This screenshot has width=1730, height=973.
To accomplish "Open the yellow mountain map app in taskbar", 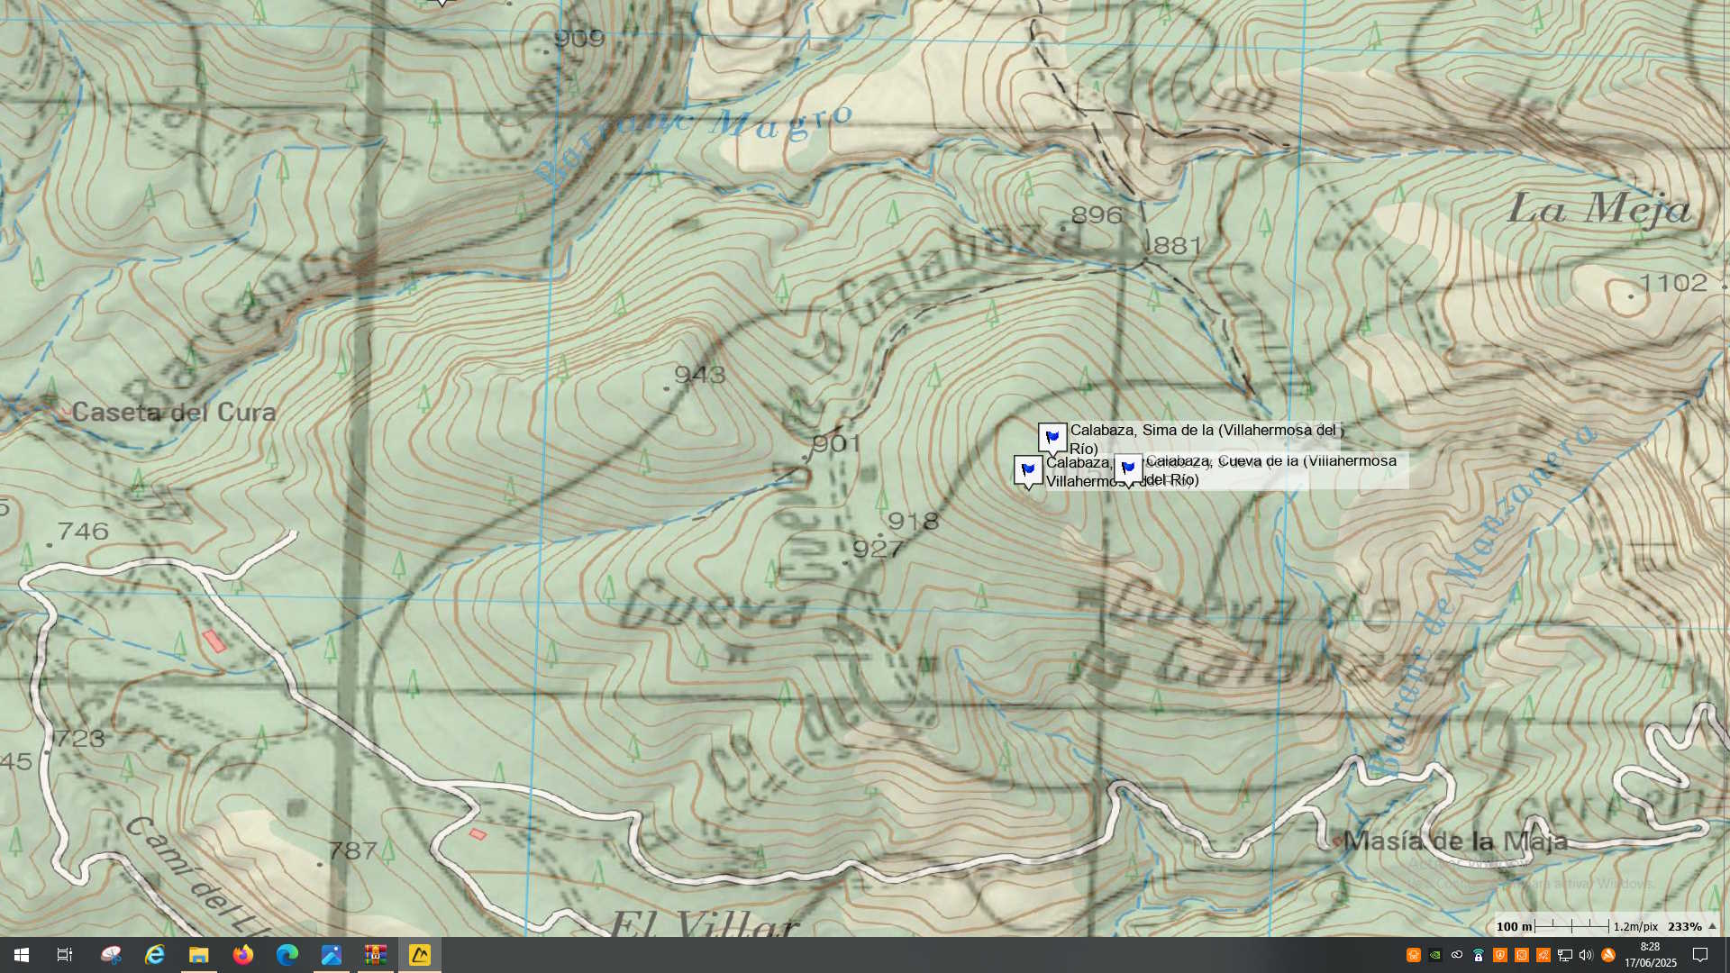I will [420, 955].
